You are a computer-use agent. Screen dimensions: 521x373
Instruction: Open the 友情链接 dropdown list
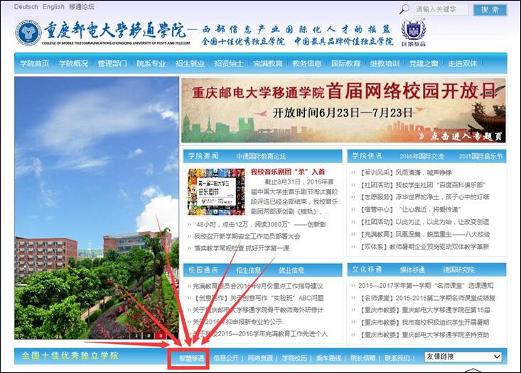(x=464, y=356)
